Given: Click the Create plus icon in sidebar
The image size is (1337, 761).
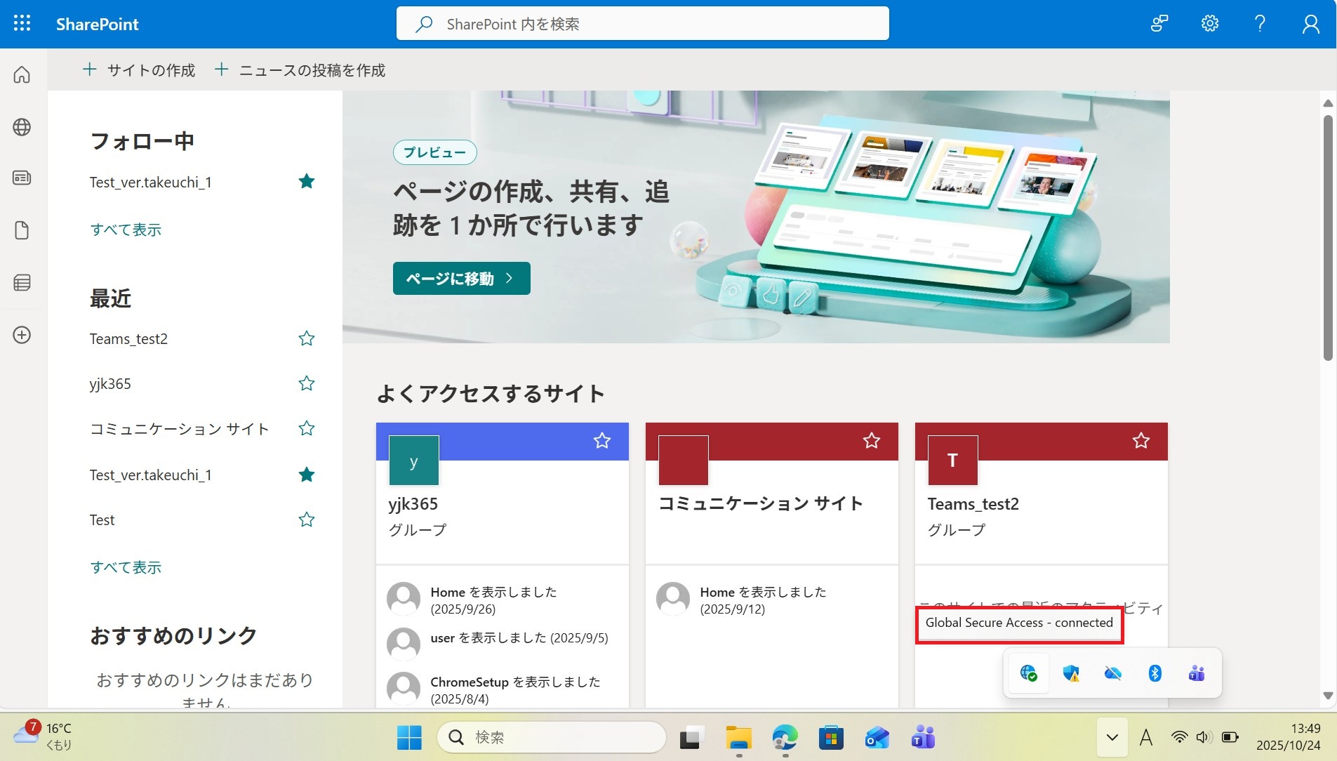Looking at the screenshot, I should pos(22,335).
